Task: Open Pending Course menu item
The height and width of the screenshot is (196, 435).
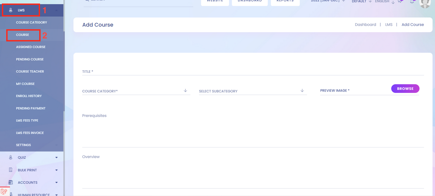Action: pyautogui.click(x=30, y=59)
